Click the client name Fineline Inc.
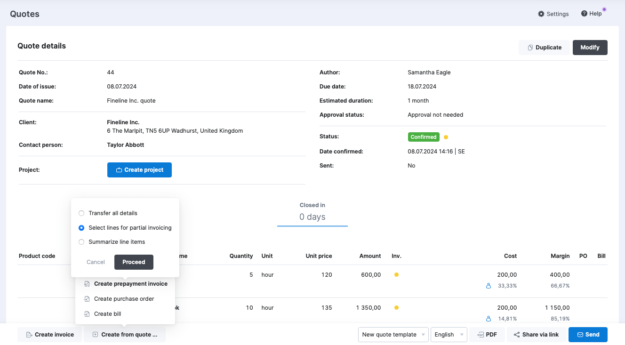625x345 pixels. pyautogui.click(x=123, y=122)
